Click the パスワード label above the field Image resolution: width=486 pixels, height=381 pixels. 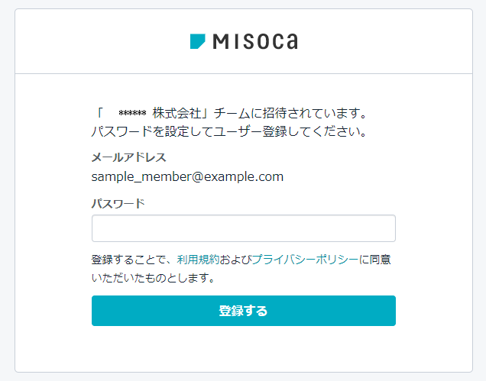pos(118,204)
